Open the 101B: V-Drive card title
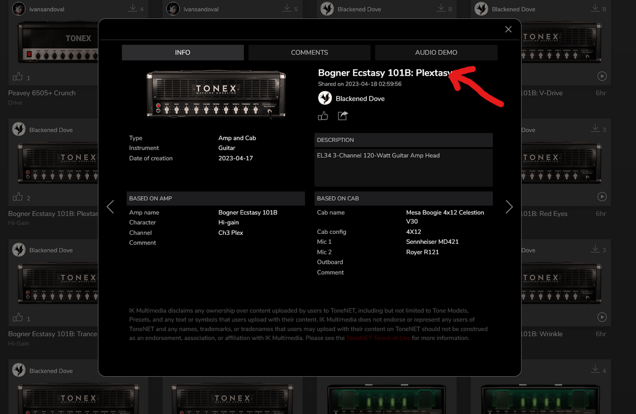Screen dimensions: 636x414 (542, 93)
